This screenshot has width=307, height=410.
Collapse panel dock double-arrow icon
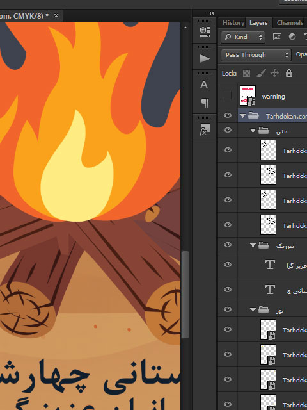click(x=212, y=13)
